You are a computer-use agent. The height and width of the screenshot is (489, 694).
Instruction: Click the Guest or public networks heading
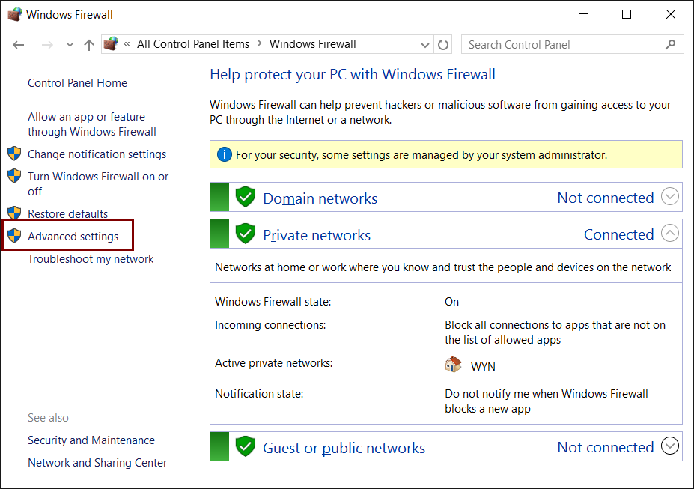pyautogui.click(x=344, y=448)
